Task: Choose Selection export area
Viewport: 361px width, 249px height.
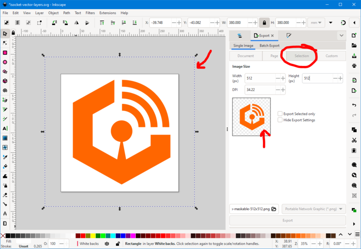Action: [x=302, y=56]
